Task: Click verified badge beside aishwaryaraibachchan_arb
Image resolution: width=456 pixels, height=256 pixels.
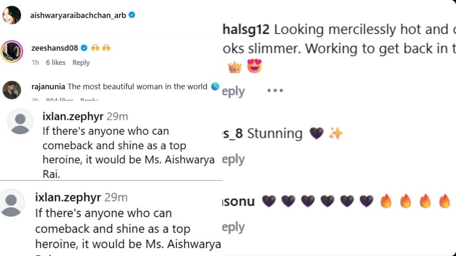Action: point(132,15)
